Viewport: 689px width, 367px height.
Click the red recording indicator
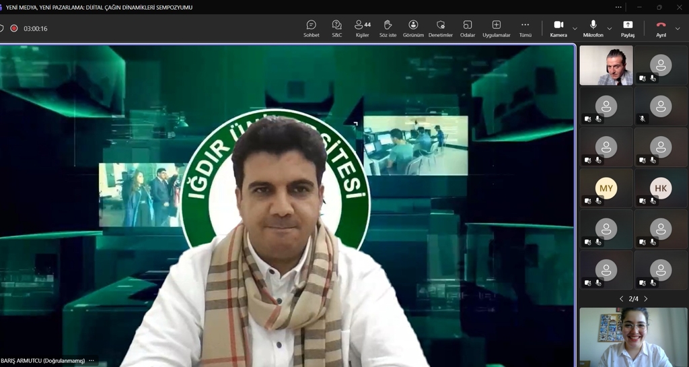(14, 29)
